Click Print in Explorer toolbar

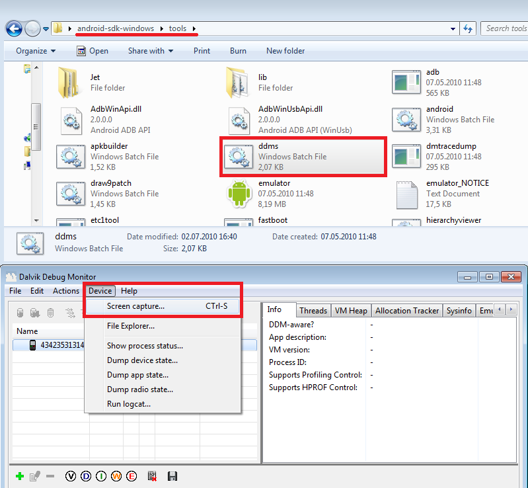[202, 51]
